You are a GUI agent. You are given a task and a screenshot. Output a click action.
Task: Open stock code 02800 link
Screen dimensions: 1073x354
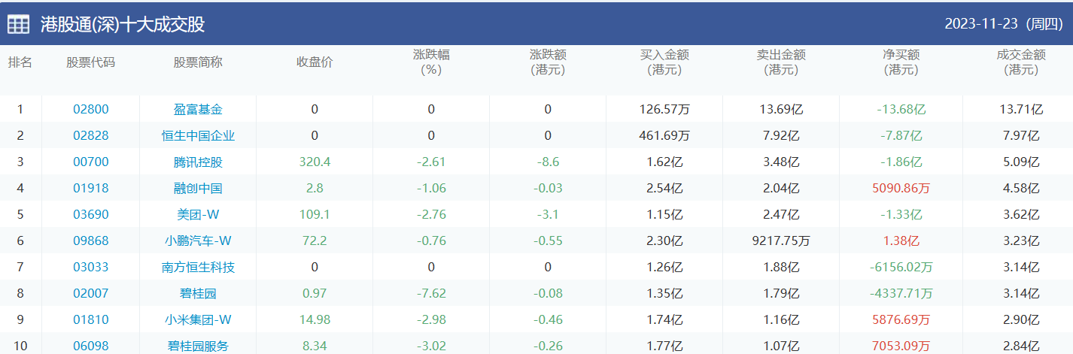[91, 109]
